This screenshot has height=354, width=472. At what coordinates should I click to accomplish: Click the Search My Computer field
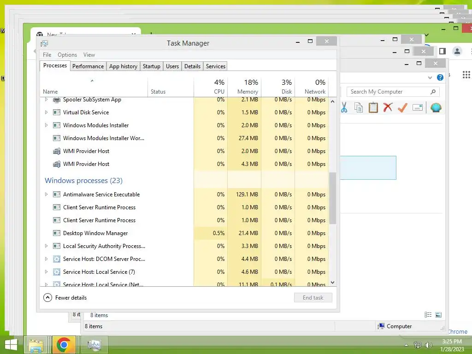coord(393,92)
